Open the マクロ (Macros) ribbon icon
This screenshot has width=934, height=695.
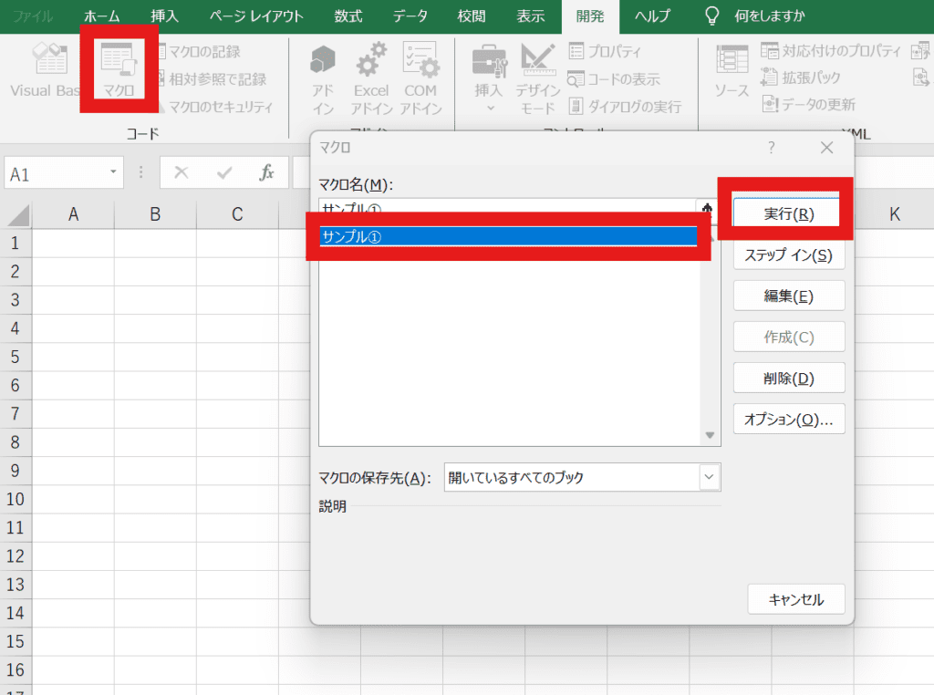tap(119, 69)
